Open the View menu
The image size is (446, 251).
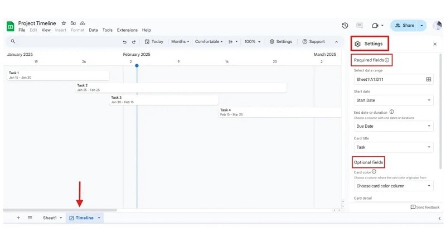pyautogui.click(x=46, y=30)
